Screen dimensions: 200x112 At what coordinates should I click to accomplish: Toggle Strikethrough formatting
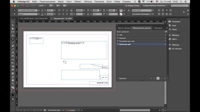pyautogui.click(x=67, y=14)
